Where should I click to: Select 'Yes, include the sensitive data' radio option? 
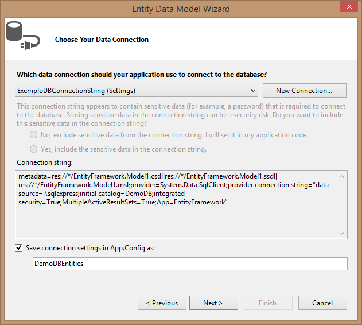tap(34, 149)
